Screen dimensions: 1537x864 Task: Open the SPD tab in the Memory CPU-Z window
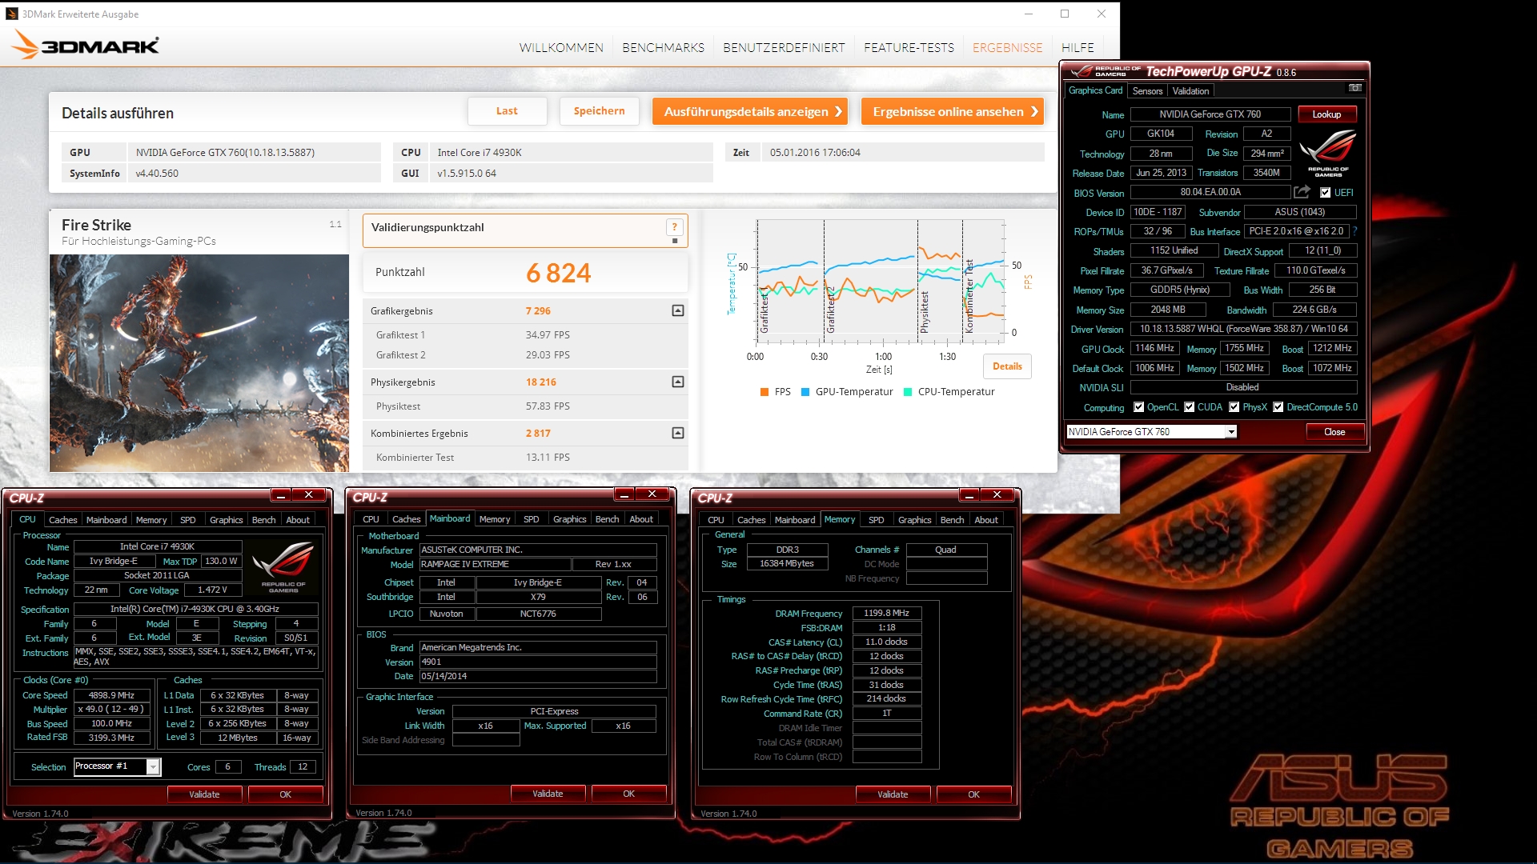tap(876, 520)
